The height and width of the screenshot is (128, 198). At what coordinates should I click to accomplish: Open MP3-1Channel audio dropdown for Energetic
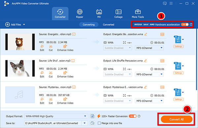pyautogui.click(x=149, y=48)
